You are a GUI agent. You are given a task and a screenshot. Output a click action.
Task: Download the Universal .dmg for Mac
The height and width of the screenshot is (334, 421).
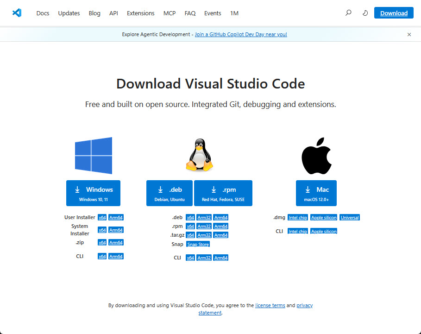coord(350,217)
